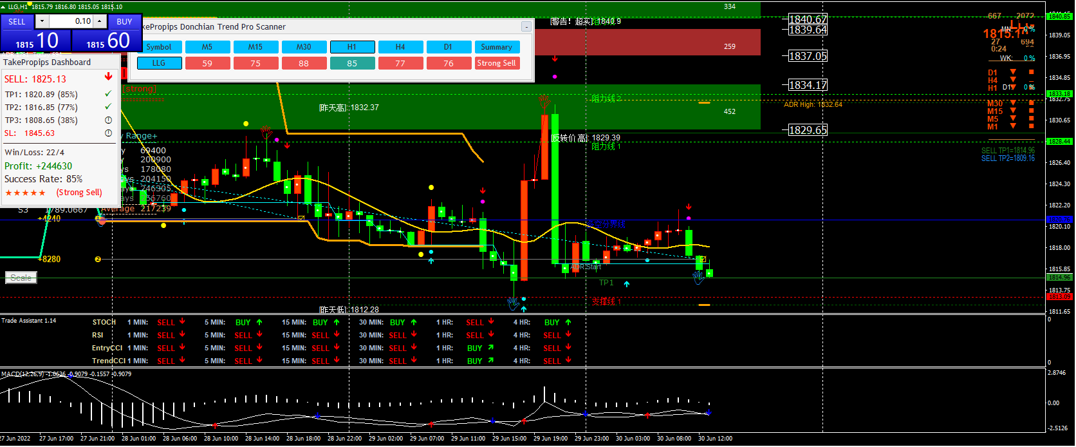The width and height of the screenshot is (1076, 447).
Task: Click the EntryCCI 1 HR BUY diagonal arrow
Action: click(x=490, y=348)
